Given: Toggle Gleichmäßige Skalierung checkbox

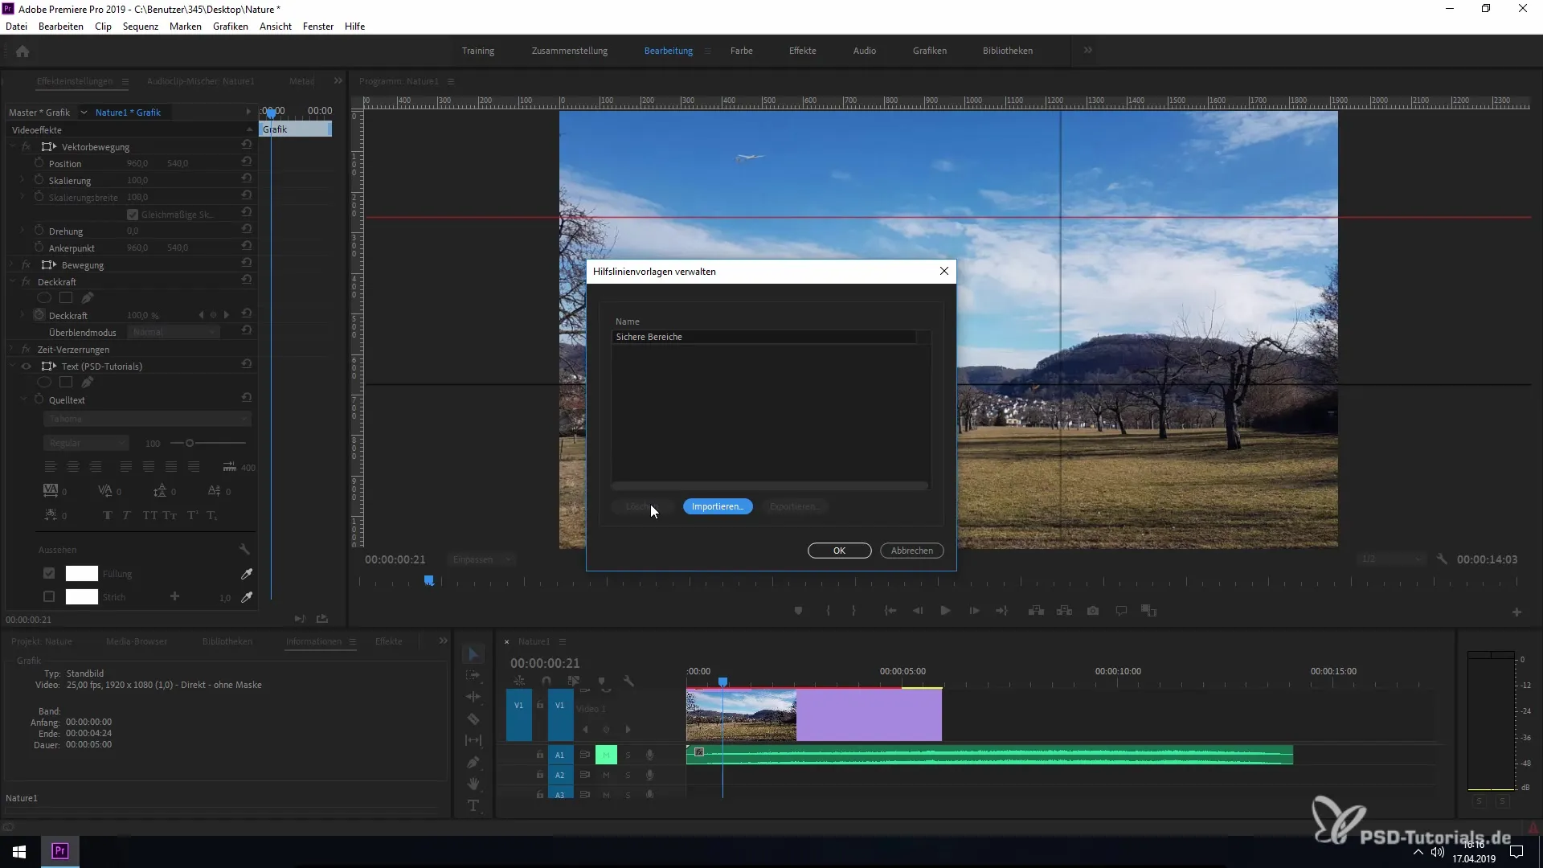Looking at the screenshot, I should pos(133,215).
